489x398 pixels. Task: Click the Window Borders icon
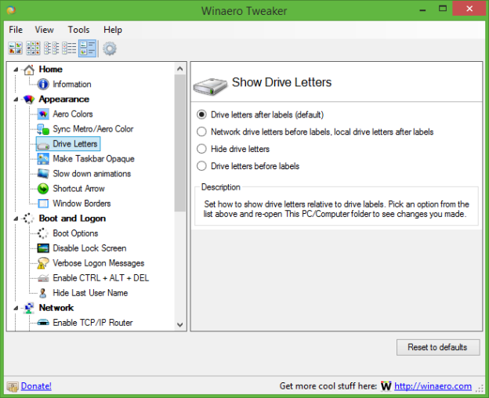pos(43,204)
